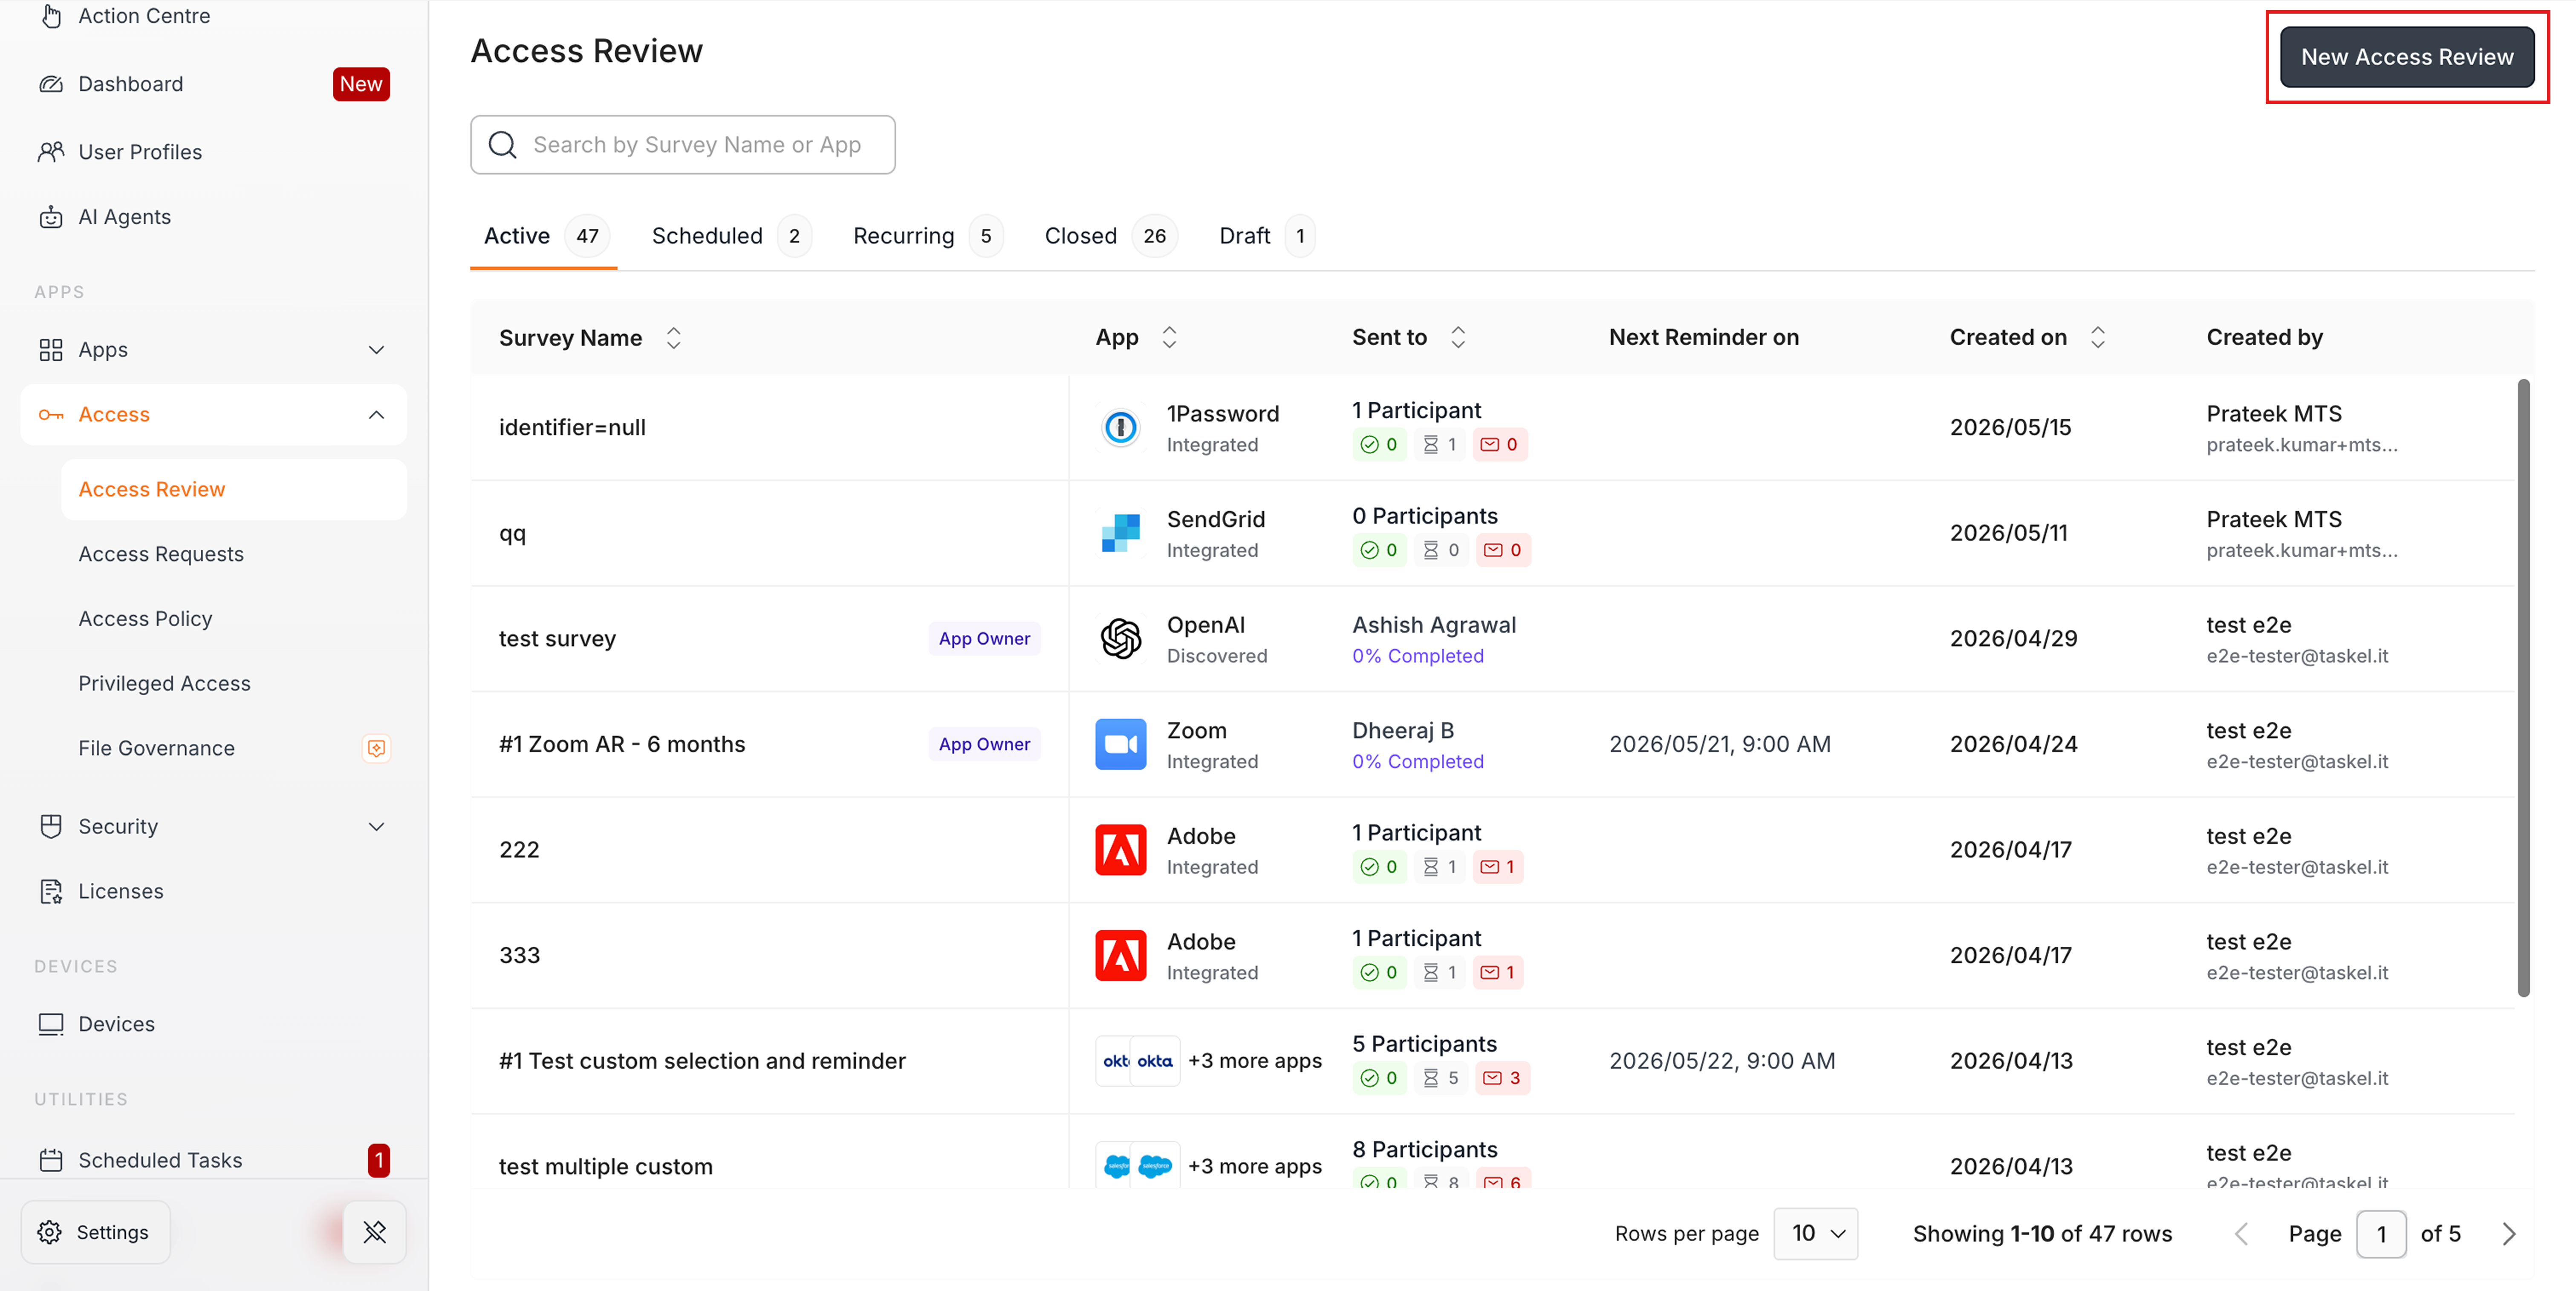Open the Settings button

(x=95, y=1232)
